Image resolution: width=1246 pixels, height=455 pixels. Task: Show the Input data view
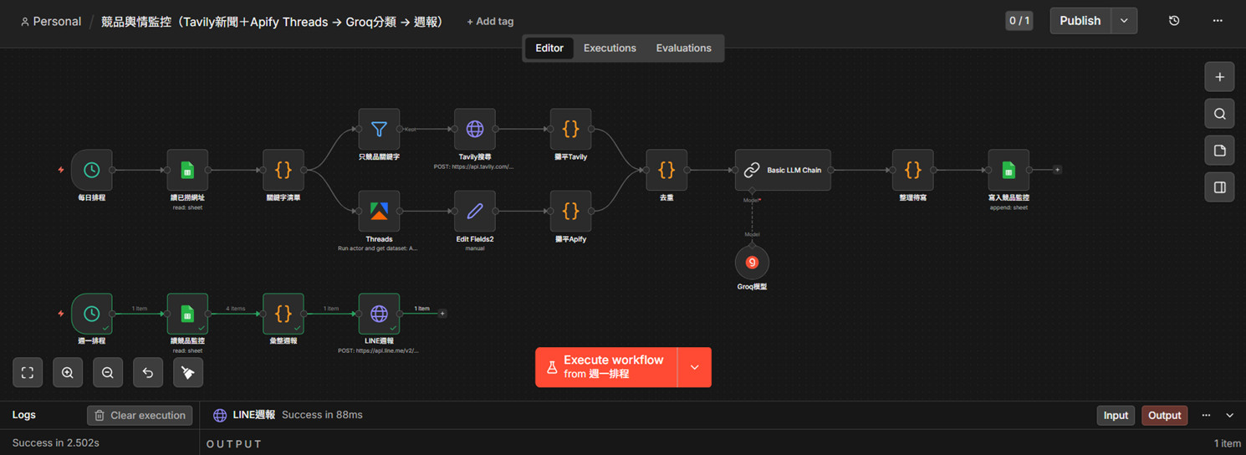coord(1116,415)
